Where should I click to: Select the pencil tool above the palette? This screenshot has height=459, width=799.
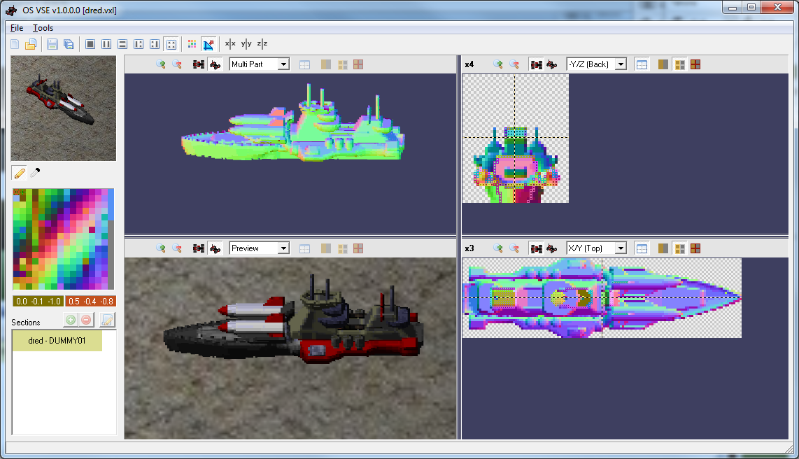(17, 172)
